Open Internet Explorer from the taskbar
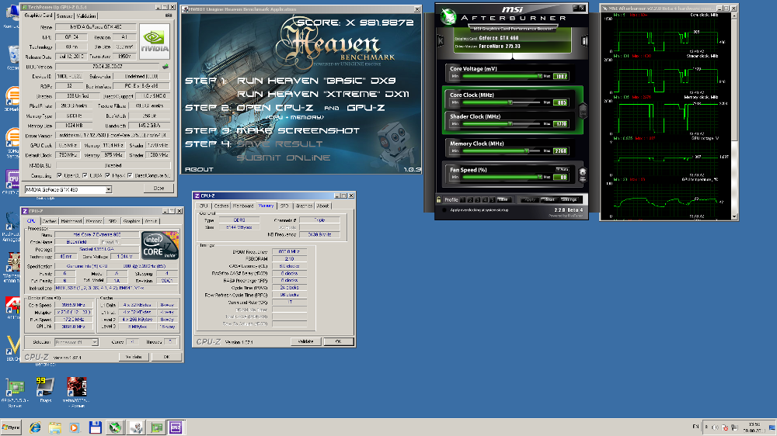This screenshot has width=777, height=436. pos(35,427)
